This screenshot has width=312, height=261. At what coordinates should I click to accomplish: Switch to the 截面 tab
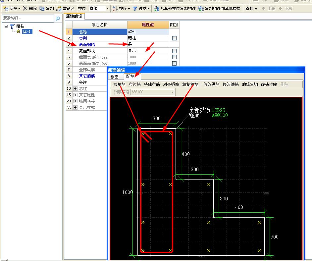tap(114, 77)
